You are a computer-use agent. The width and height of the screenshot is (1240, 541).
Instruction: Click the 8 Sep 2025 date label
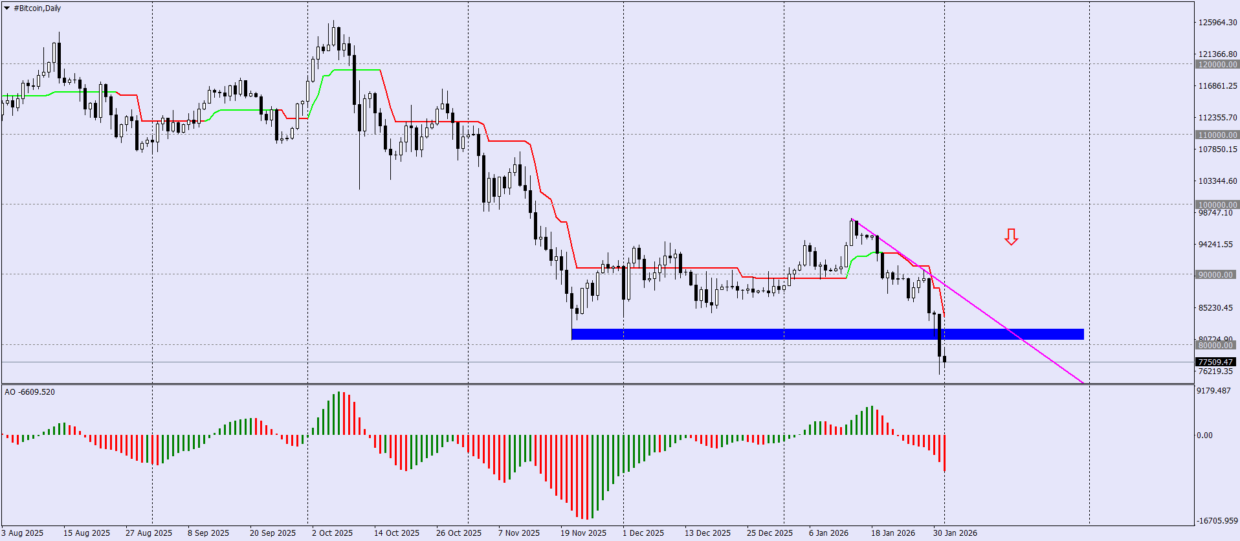(x=208, y=533)
